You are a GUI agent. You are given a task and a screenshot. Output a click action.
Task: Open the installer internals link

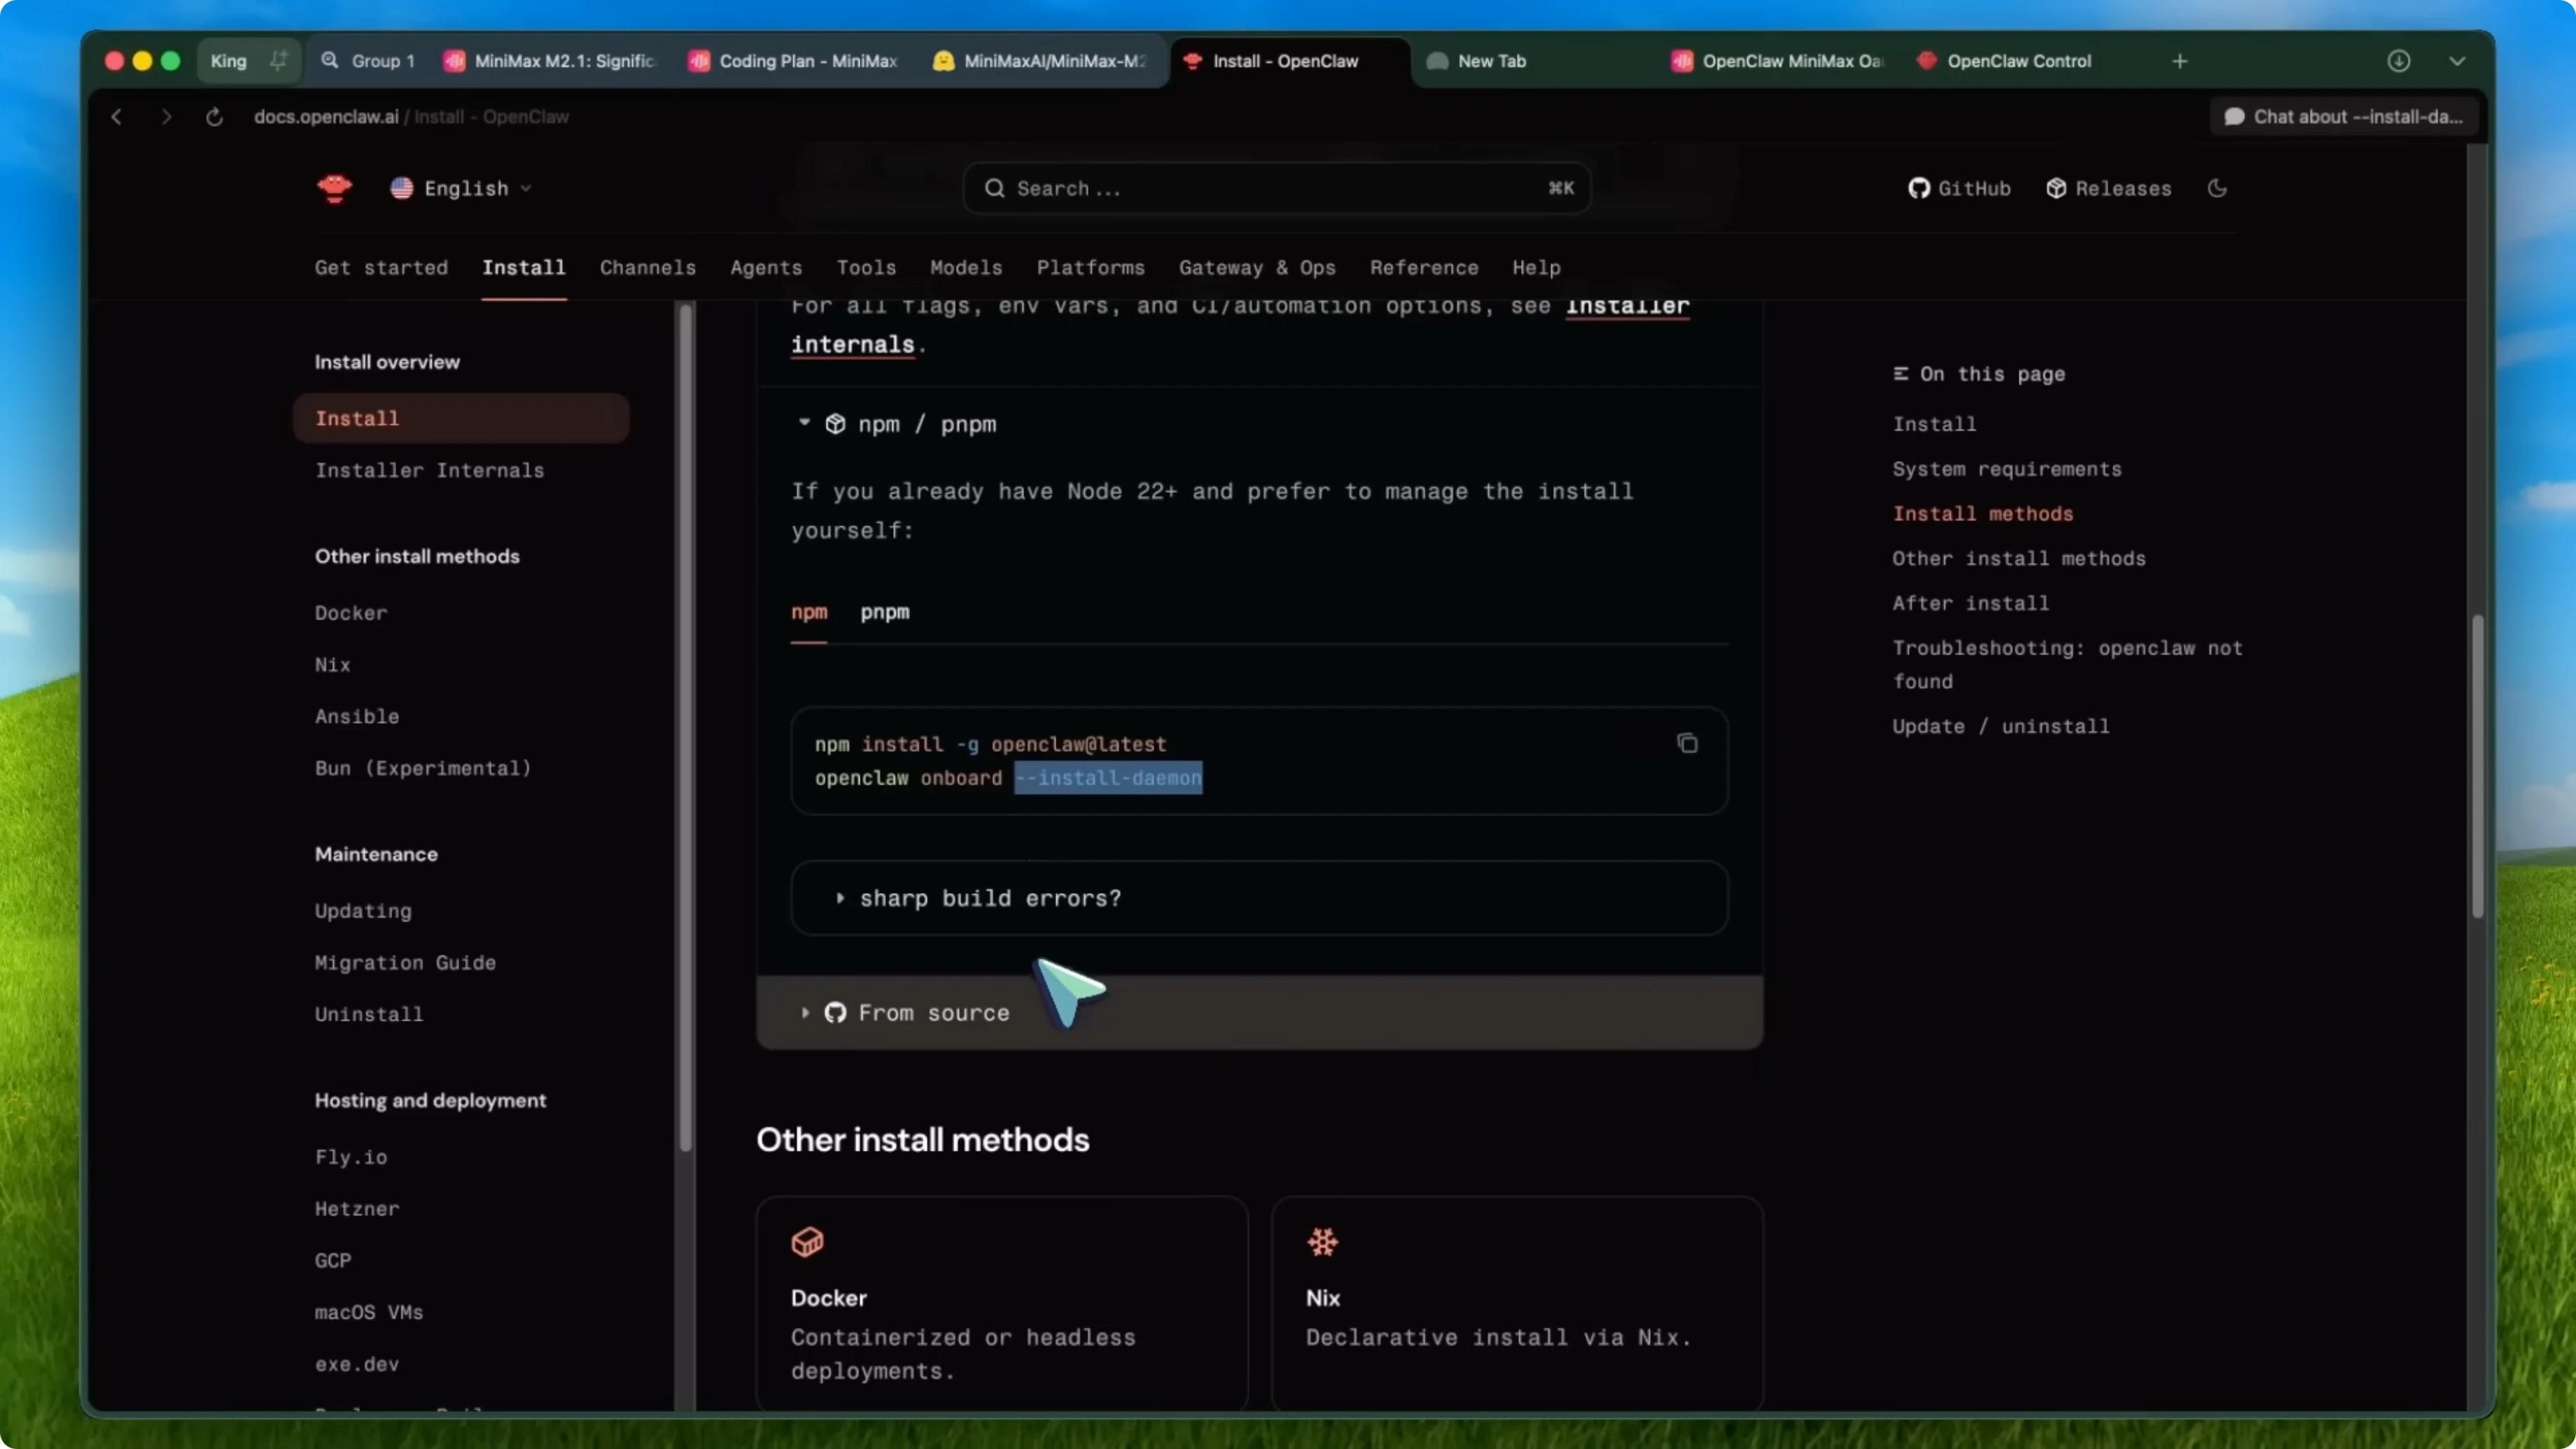coord(854,344)
